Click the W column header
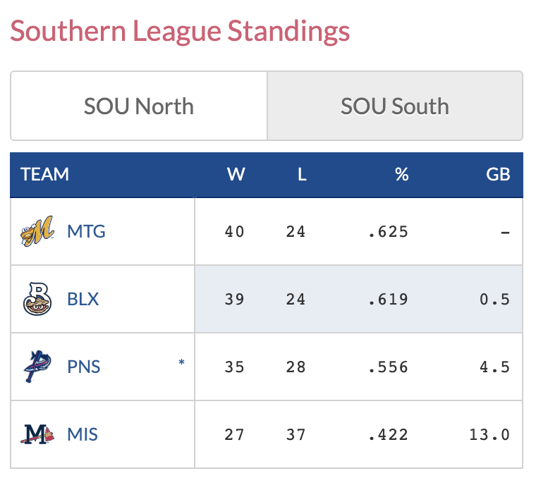 click(x=236, y=174)
